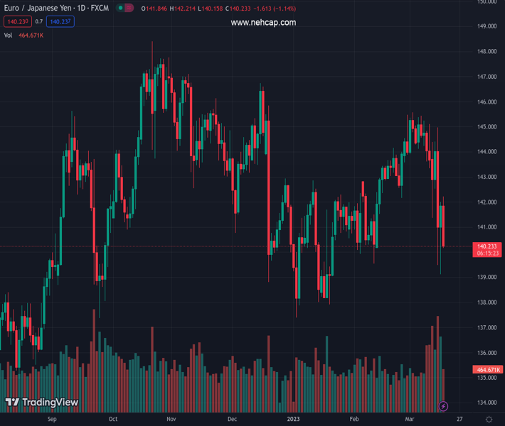Click the www.nehcap.com watermark text
Screen dimensions: 505x426
263,23
